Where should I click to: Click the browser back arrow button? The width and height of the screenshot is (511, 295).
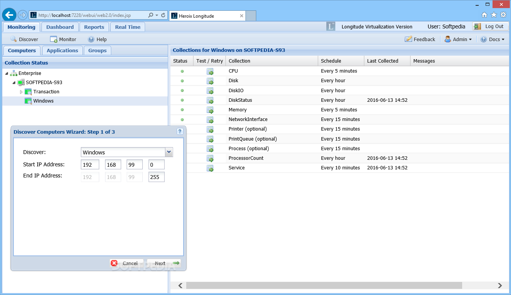(x=9, y=15)
